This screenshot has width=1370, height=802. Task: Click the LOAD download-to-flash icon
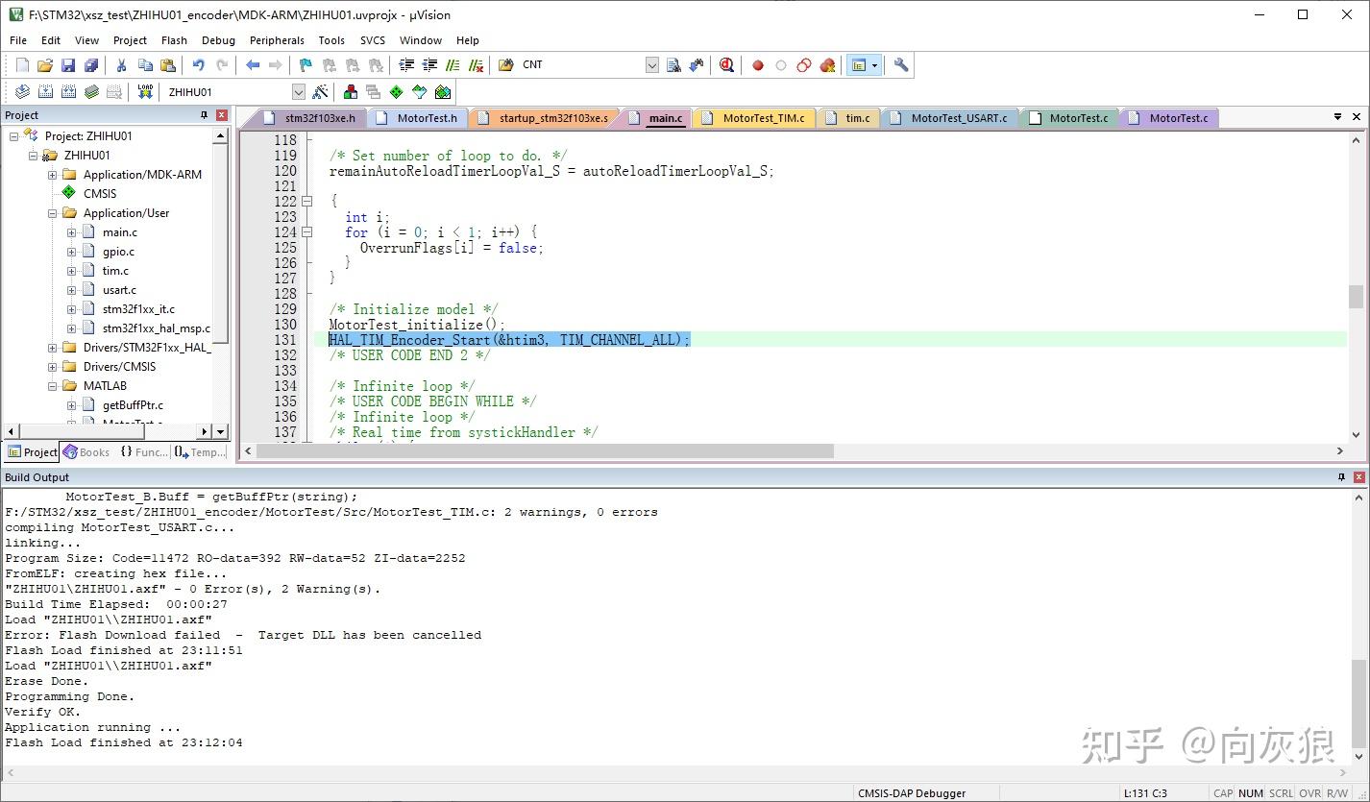click(x=145, y=92)
